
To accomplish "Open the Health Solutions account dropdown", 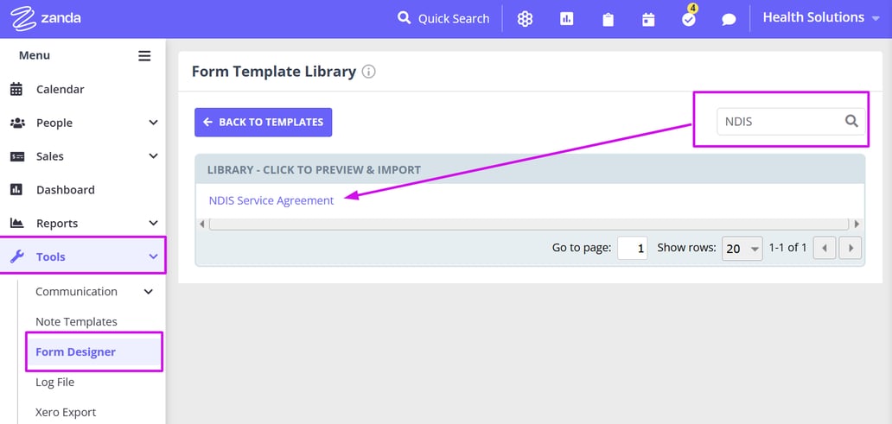I will tap(820, 18).
